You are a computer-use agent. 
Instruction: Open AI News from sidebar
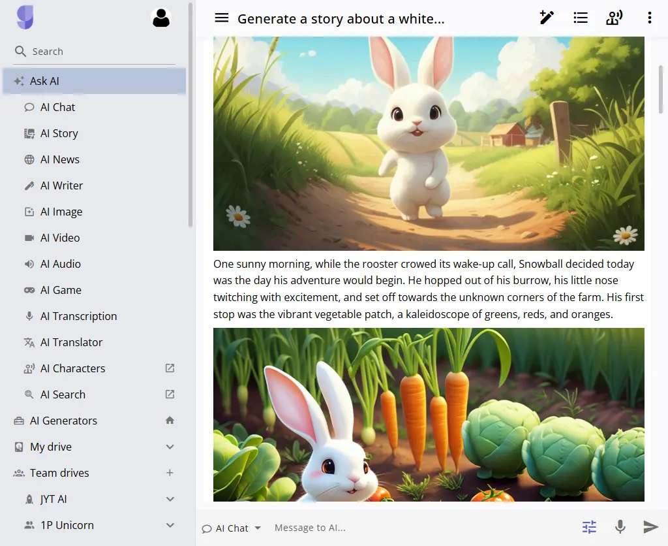[x=94, y=159]
